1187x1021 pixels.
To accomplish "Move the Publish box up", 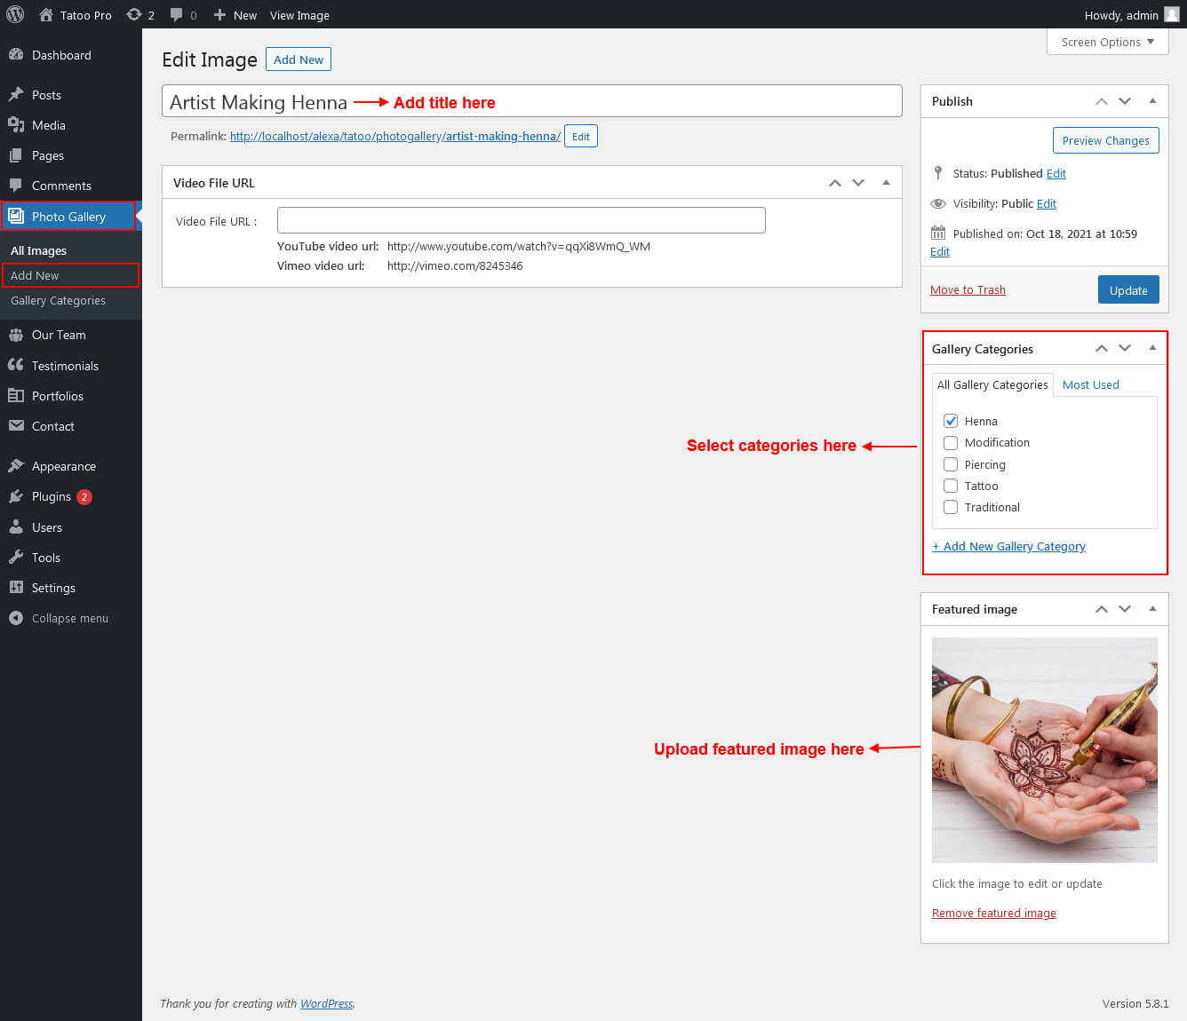I will pyautogui.click(x=1102, y=101).
